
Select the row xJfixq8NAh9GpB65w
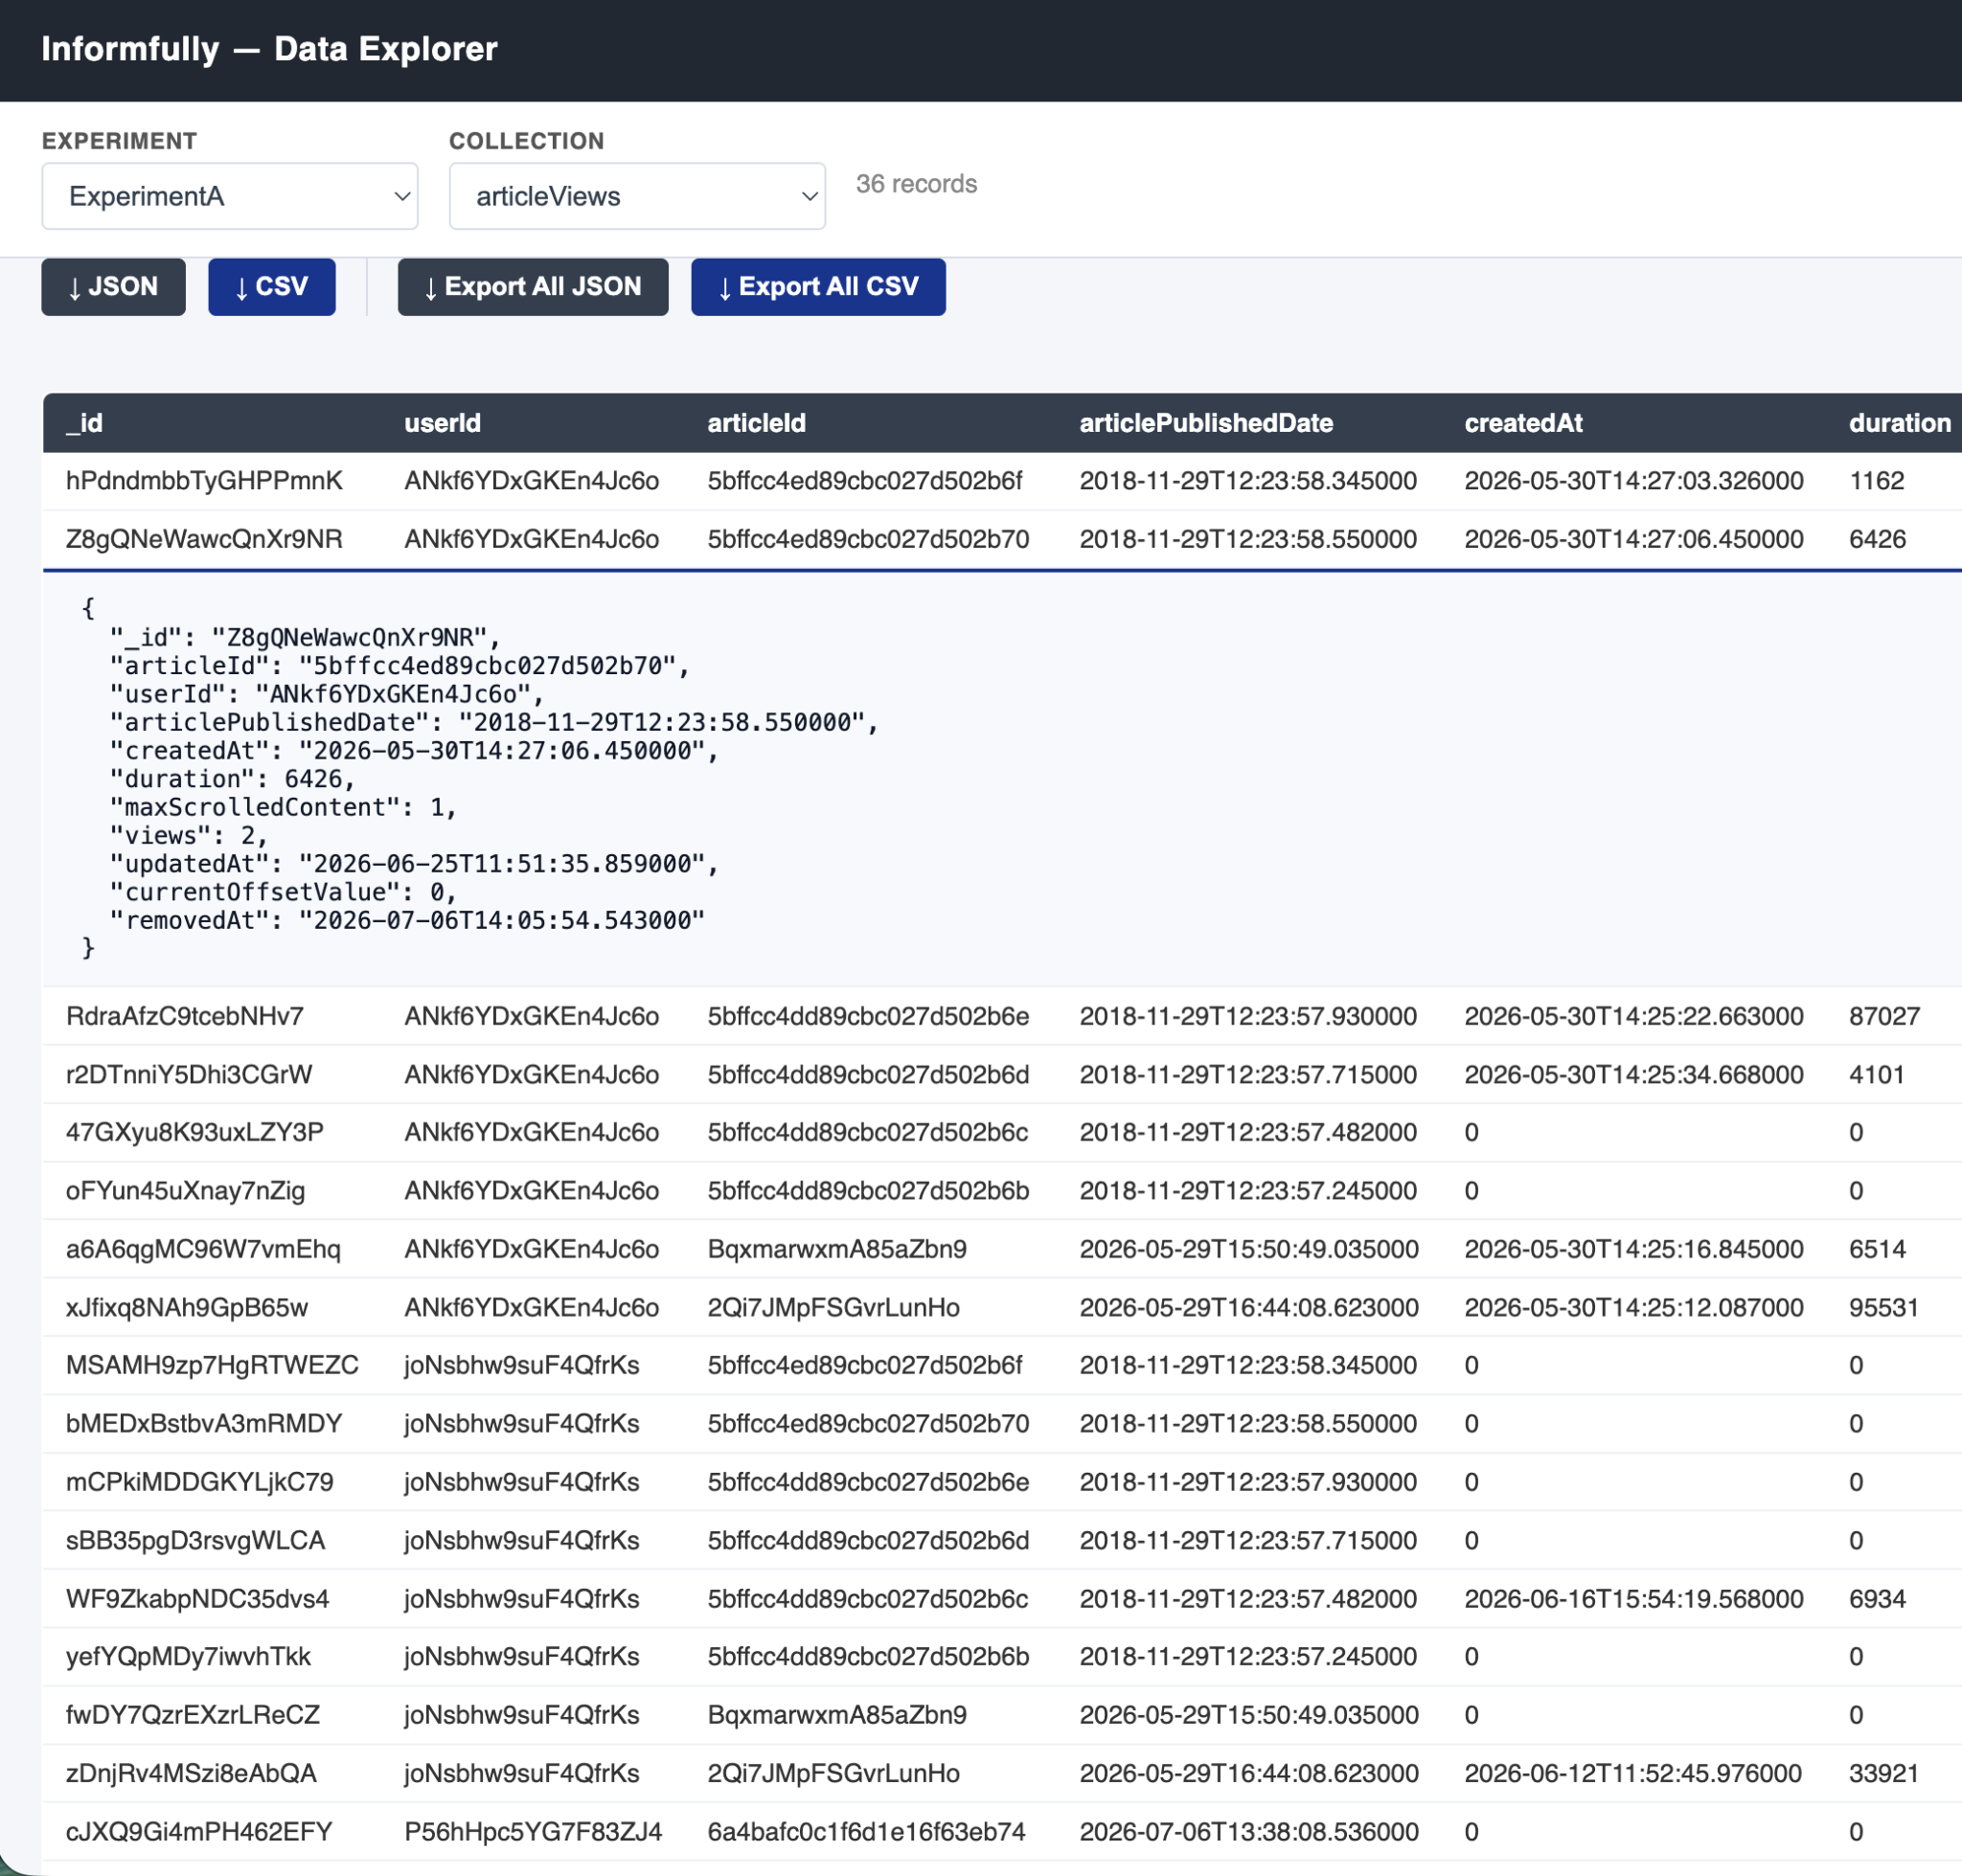click(1001, 1307)
